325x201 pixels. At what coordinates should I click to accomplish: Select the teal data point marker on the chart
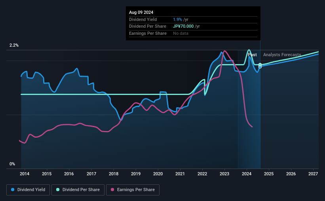click(260, 64)
